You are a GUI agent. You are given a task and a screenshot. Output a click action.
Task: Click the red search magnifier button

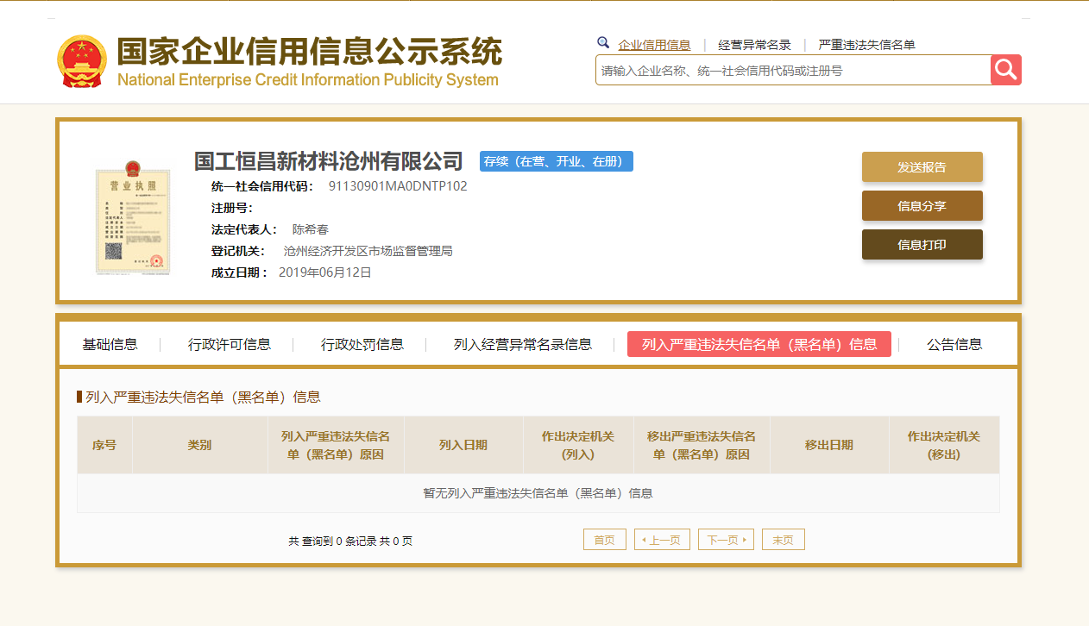[1006, 70]
